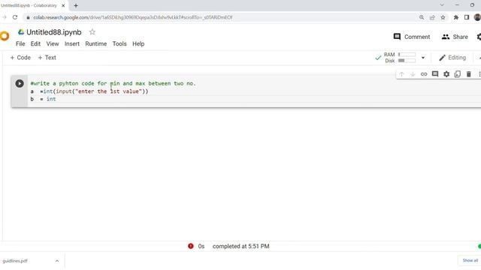Expand guidlines.pdf download options chevron
This screenshot has width=481, height=270.
(57, 261)
